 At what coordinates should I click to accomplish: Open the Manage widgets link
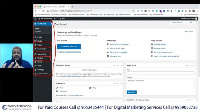pos(160,44)
